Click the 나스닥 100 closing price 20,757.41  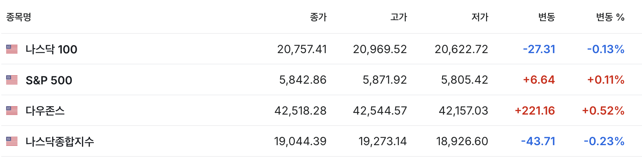click(302, 49)
